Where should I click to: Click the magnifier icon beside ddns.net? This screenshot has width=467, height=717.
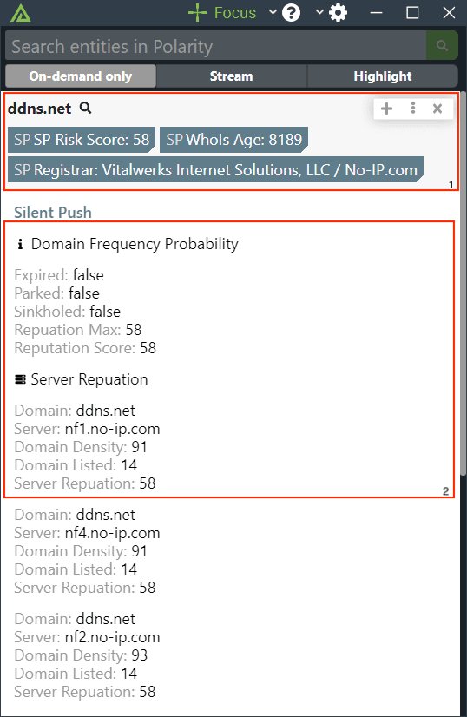coord(86,108)
